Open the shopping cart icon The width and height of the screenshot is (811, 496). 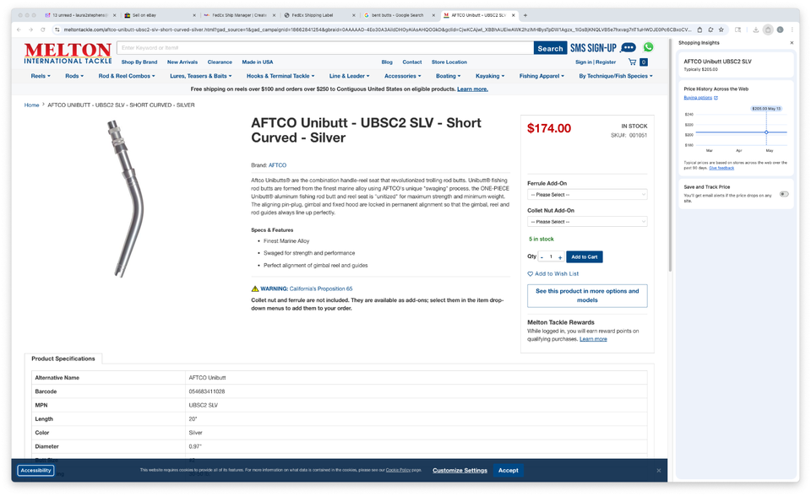click(632, 62)
